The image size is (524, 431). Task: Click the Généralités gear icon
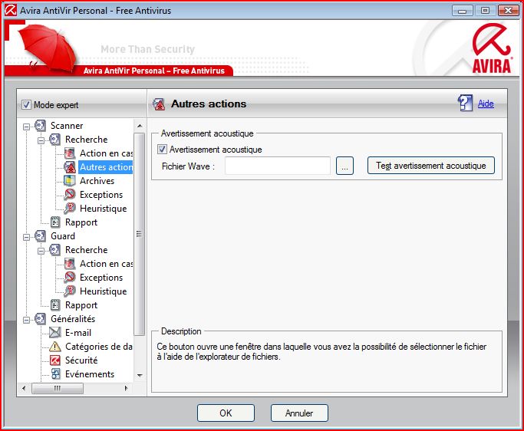coord(40,319)
